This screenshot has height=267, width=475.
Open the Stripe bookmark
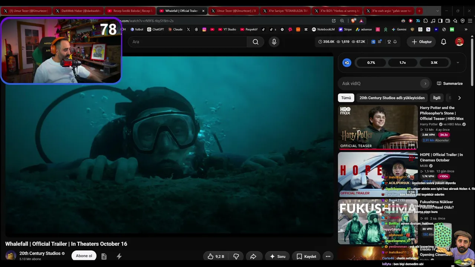click(345, 29)
